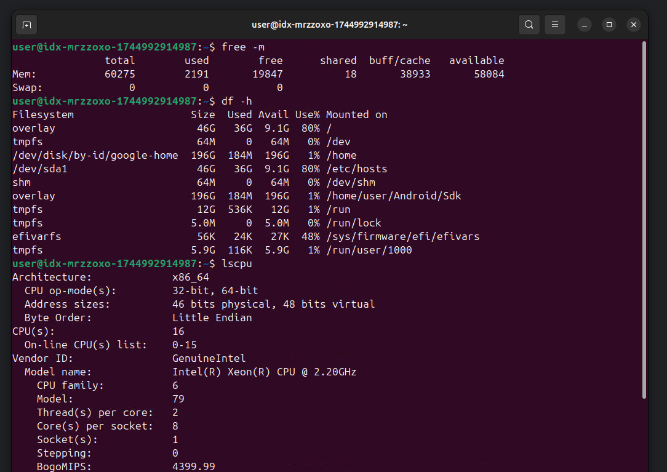Click the /dev/disk/by-id/google-home filesystem entry
The image size is (667, 472).
(95, 156)
